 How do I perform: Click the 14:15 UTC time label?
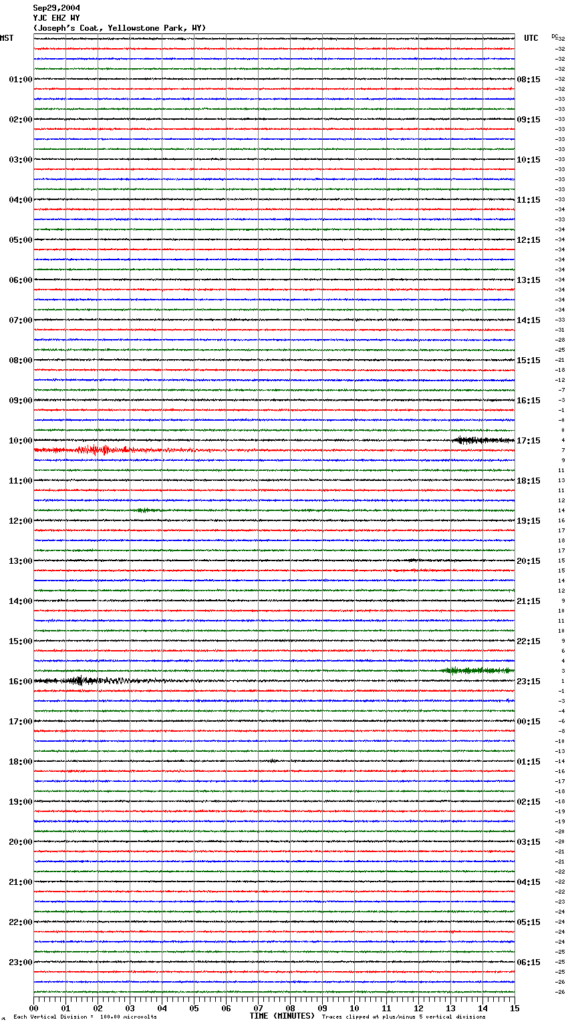[x=529, y=320]
